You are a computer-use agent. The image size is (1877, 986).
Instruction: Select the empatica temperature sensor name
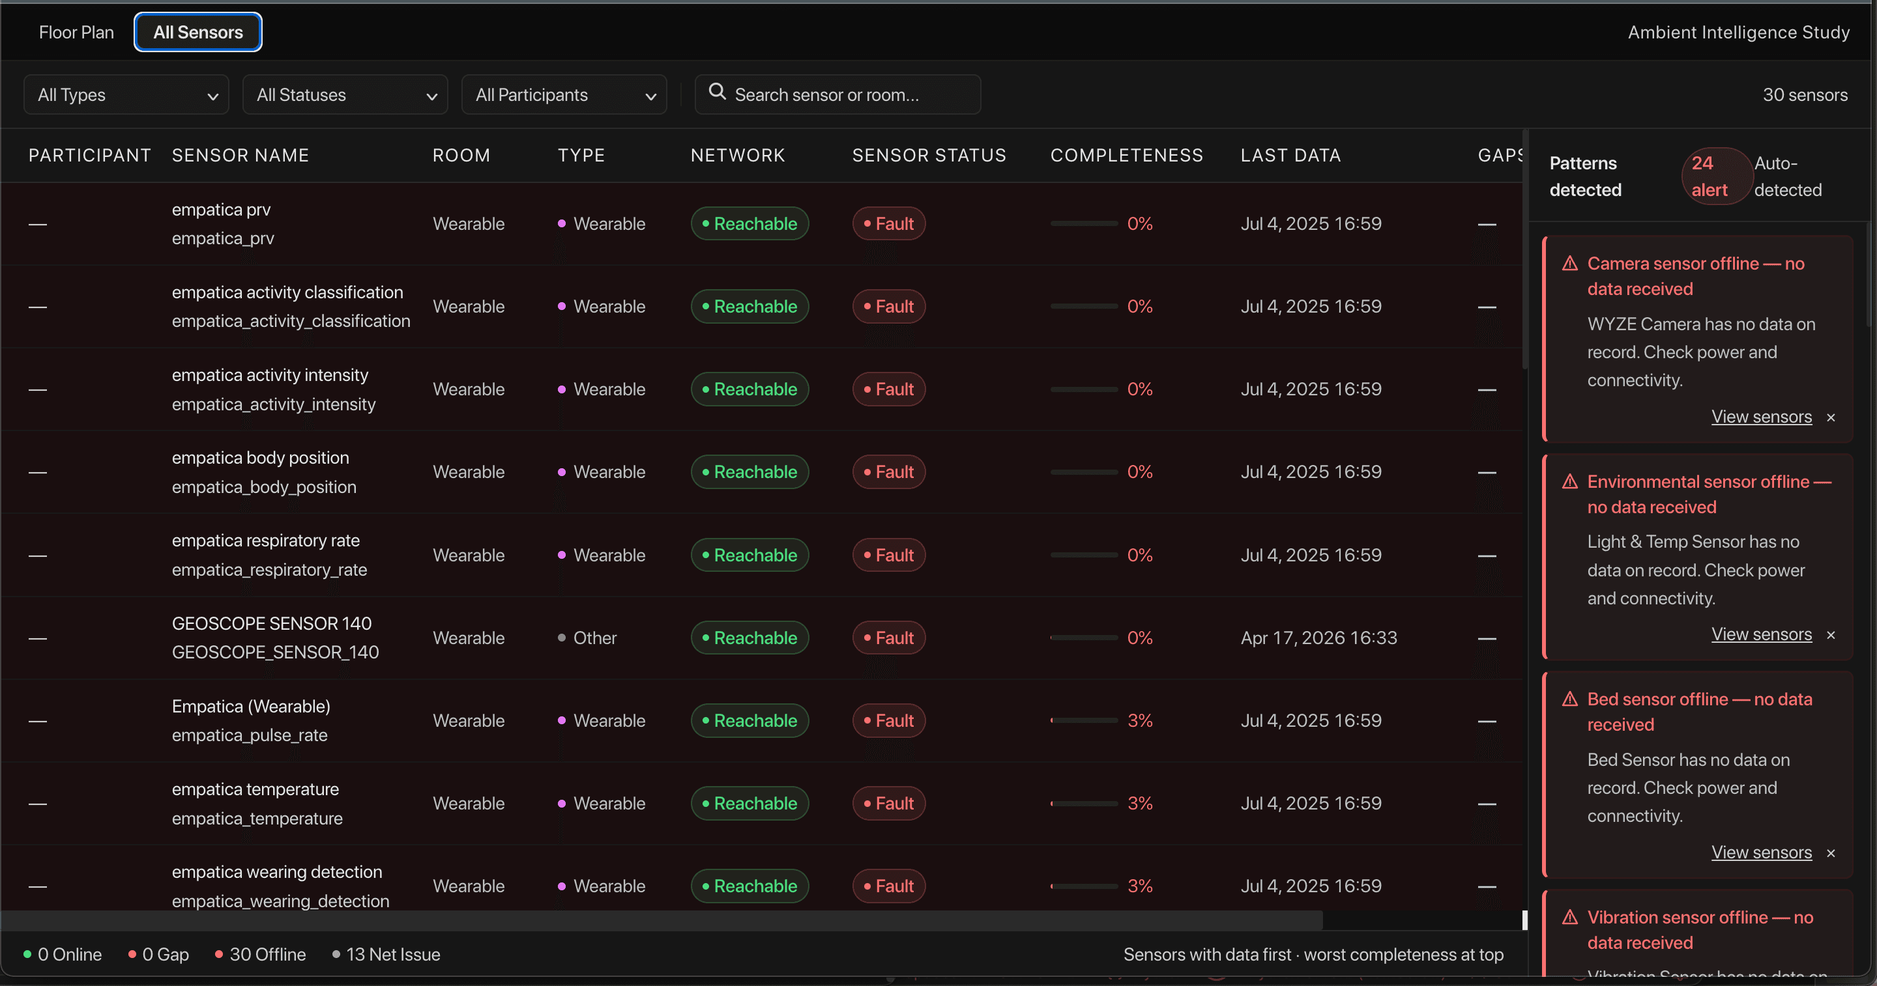coord(255,789)
